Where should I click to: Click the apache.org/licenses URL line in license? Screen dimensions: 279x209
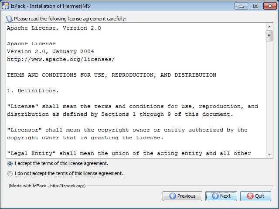point(61,59)
